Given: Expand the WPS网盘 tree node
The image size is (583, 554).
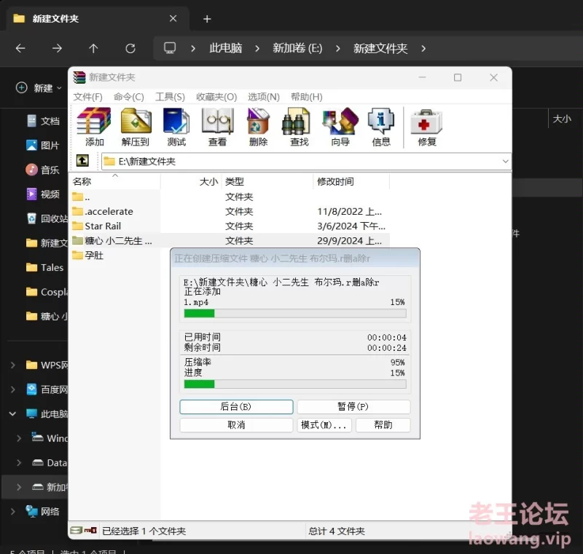Looking at the screenshot, I should pyautogui.click(x=12, y=365).
